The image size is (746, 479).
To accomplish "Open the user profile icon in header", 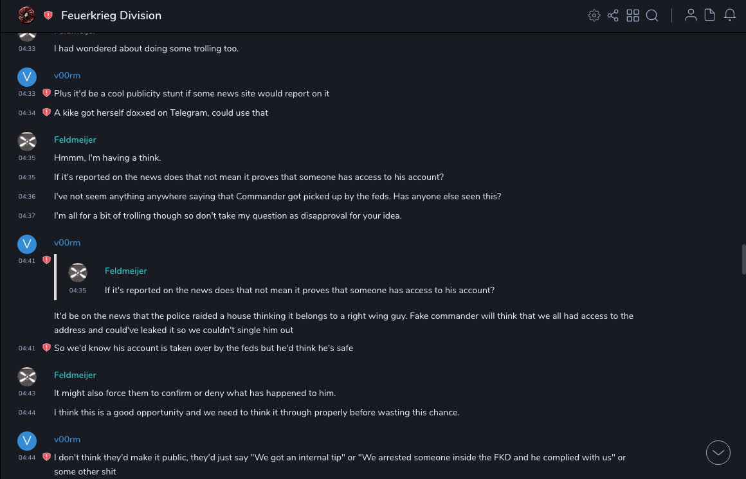I will (691, 15).
